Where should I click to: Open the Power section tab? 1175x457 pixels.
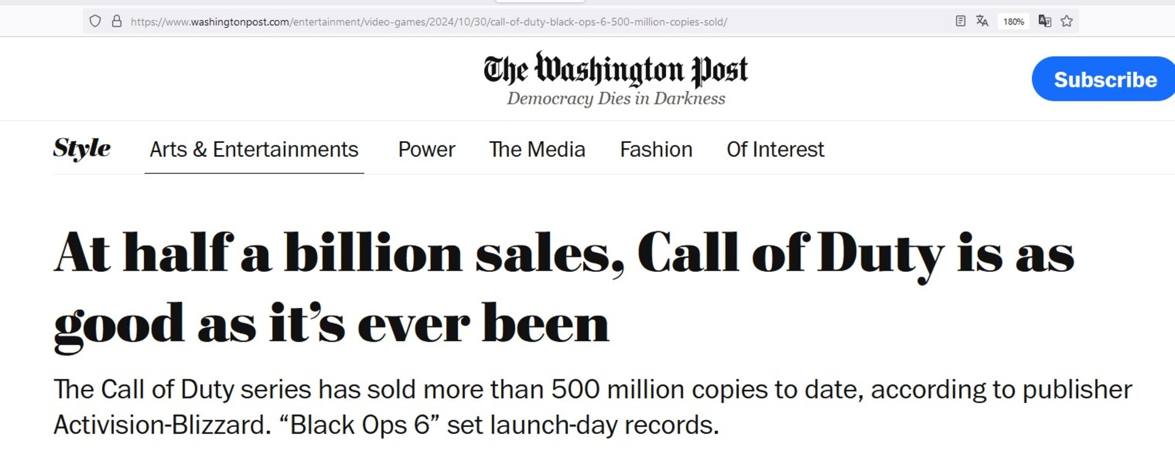(427, 150)
